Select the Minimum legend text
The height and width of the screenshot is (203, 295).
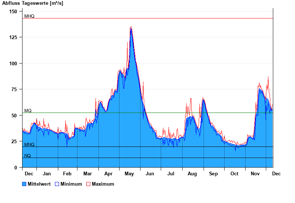pos(71,184)
